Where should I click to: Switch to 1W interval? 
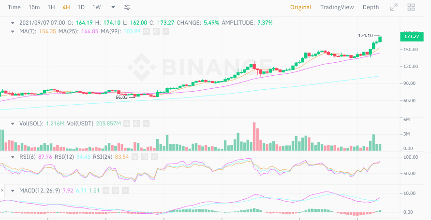pos(96,7)
